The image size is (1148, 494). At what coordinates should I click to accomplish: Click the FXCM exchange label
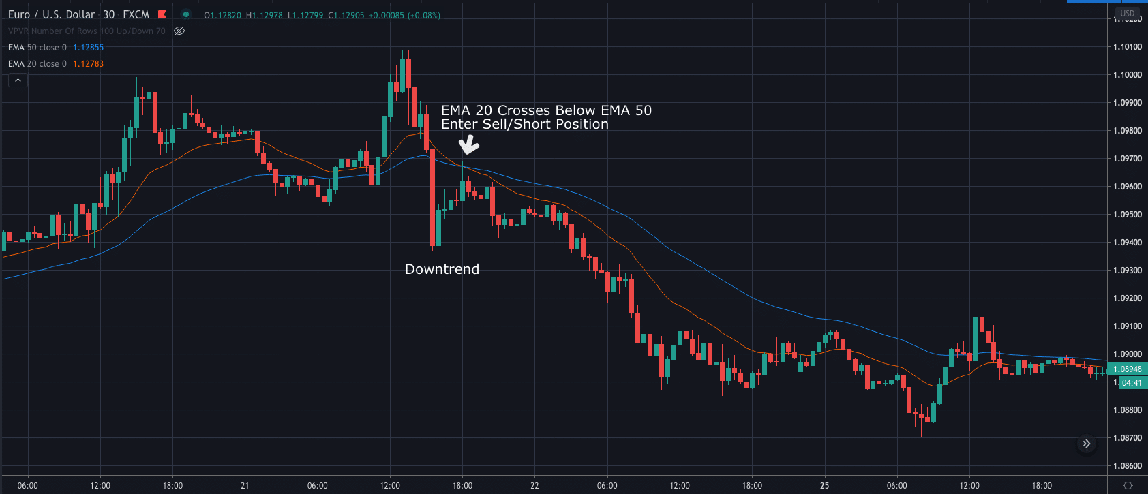[136, 14]
